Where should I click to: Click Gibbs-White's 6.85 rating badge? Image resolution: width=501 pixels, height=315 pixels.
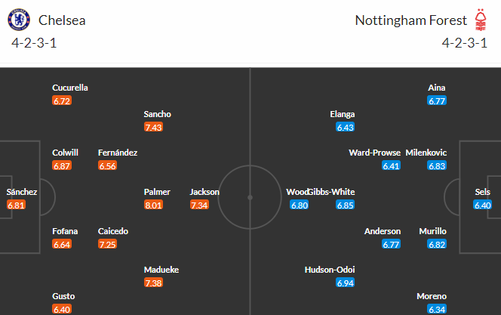coord(346,205)
